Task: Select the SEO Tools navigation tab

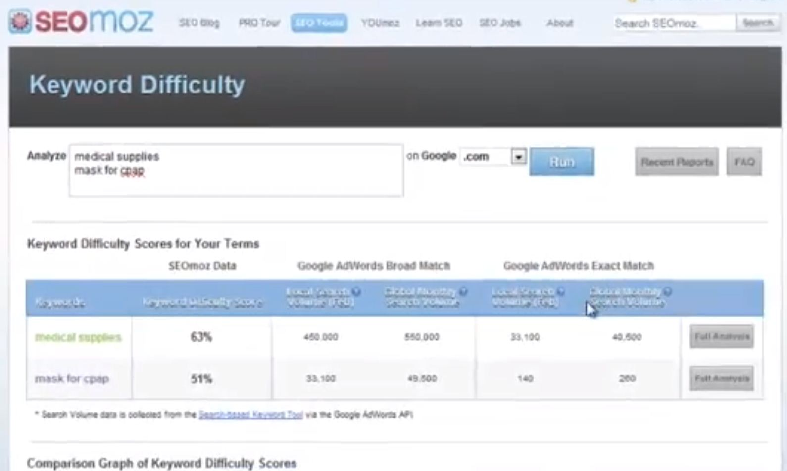Action: pos(319,23)
